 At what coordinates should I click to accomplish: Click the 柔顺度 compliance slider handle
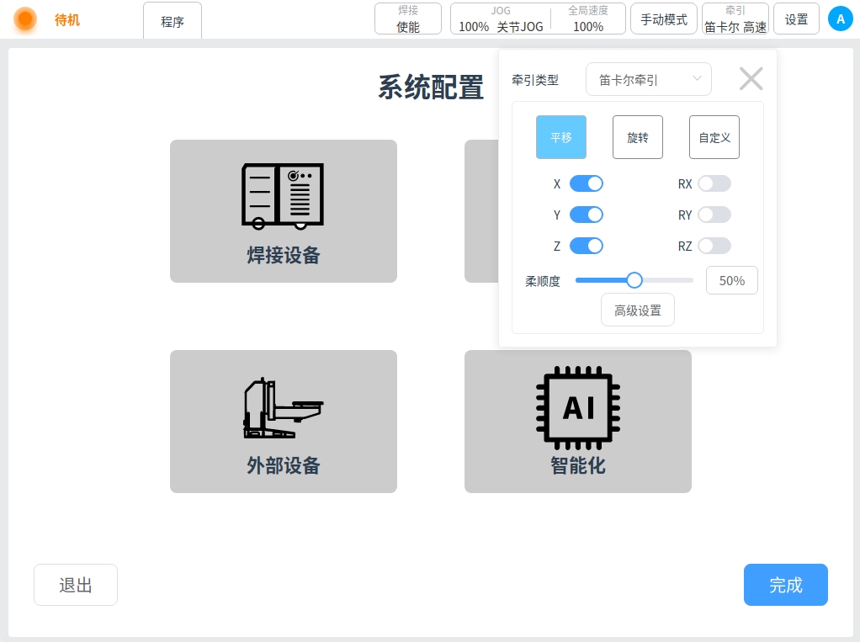coord(634,280)
